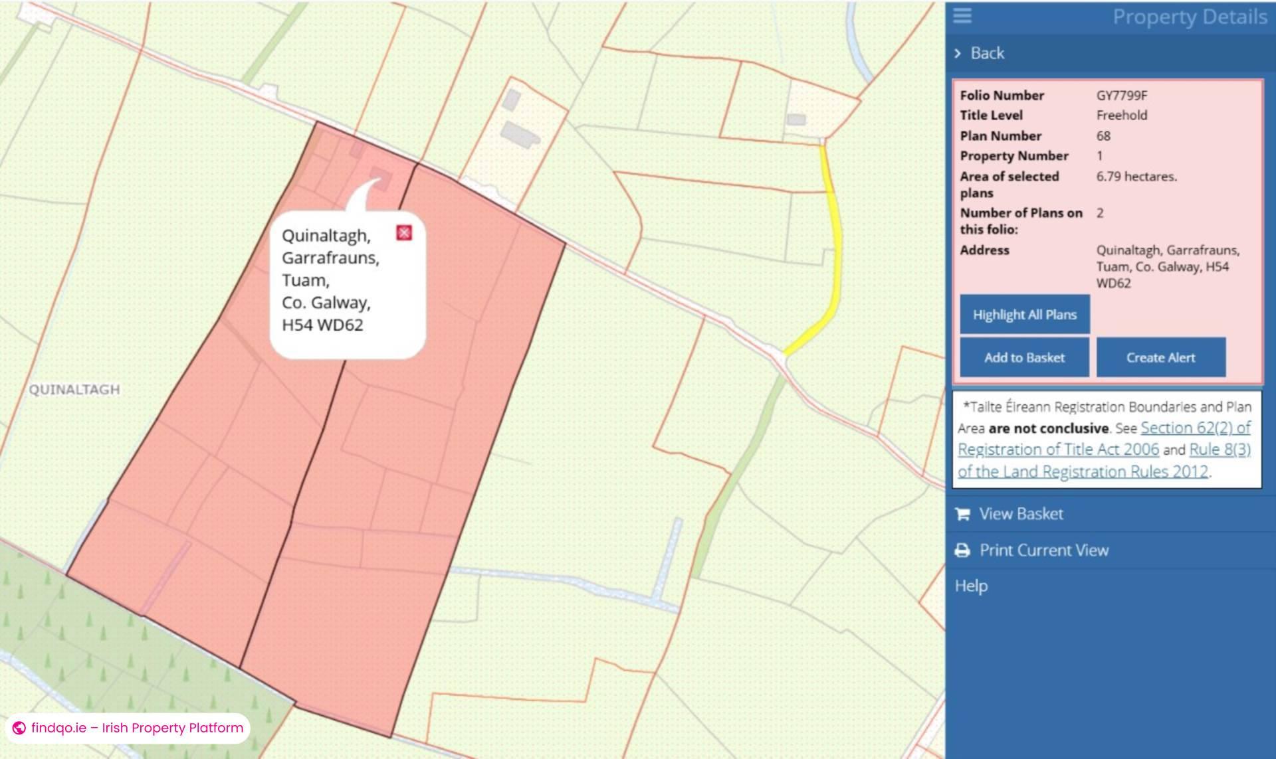Open the hamburger menu icon
Viewport: 1276px width, 759px height.
962,15
